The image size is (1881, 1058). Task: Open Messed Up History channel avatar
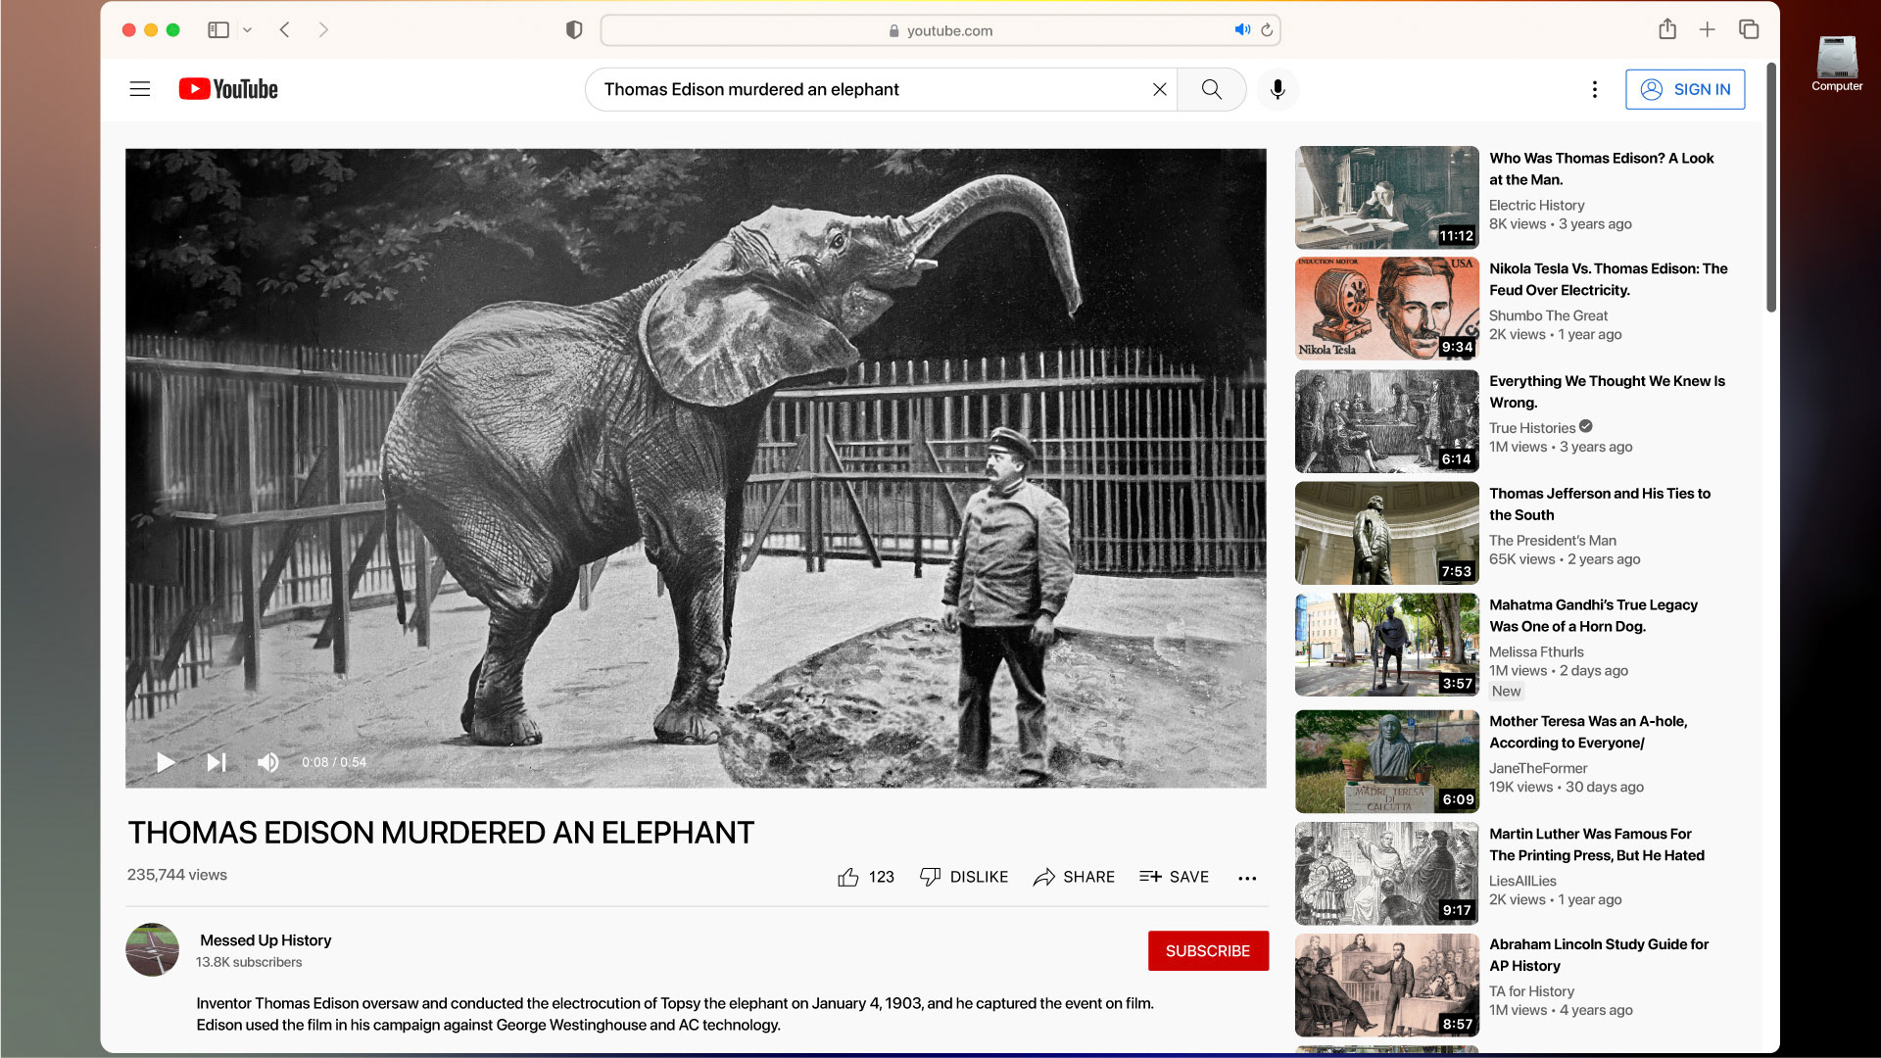(x=152, y=949)
